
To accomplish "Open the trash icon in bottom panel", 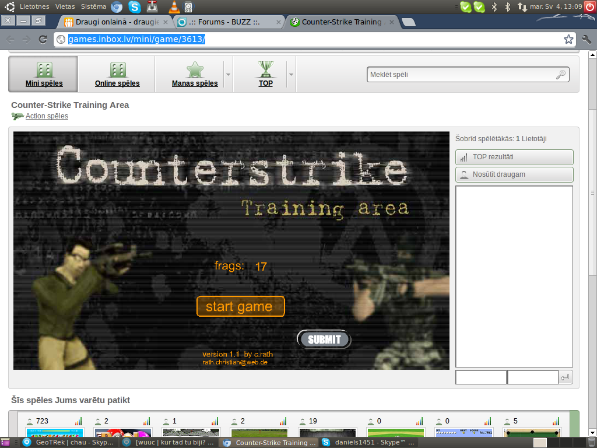I will 591,442.
